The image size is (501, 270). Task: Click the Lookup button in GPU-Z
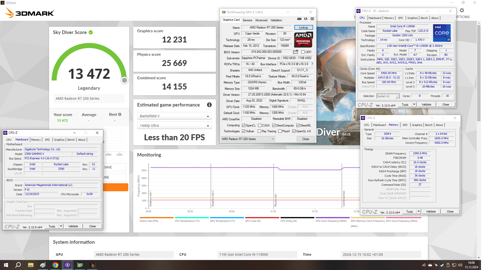point(303,27)
